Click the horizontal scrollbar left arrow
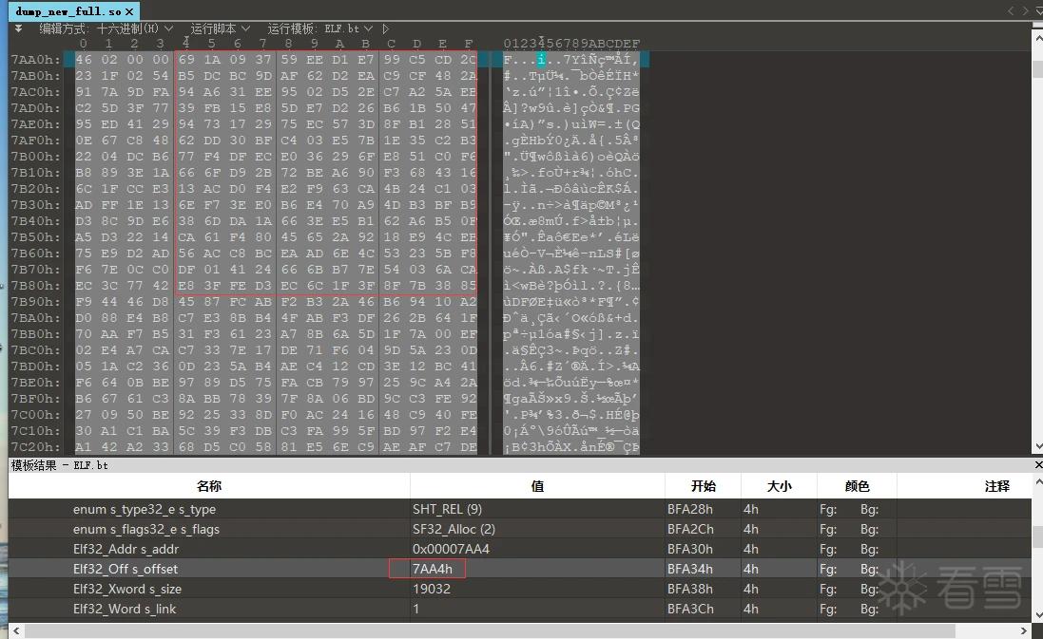 coord(16,630)
